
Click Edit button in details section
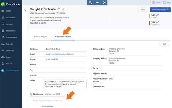coord(164,44)
